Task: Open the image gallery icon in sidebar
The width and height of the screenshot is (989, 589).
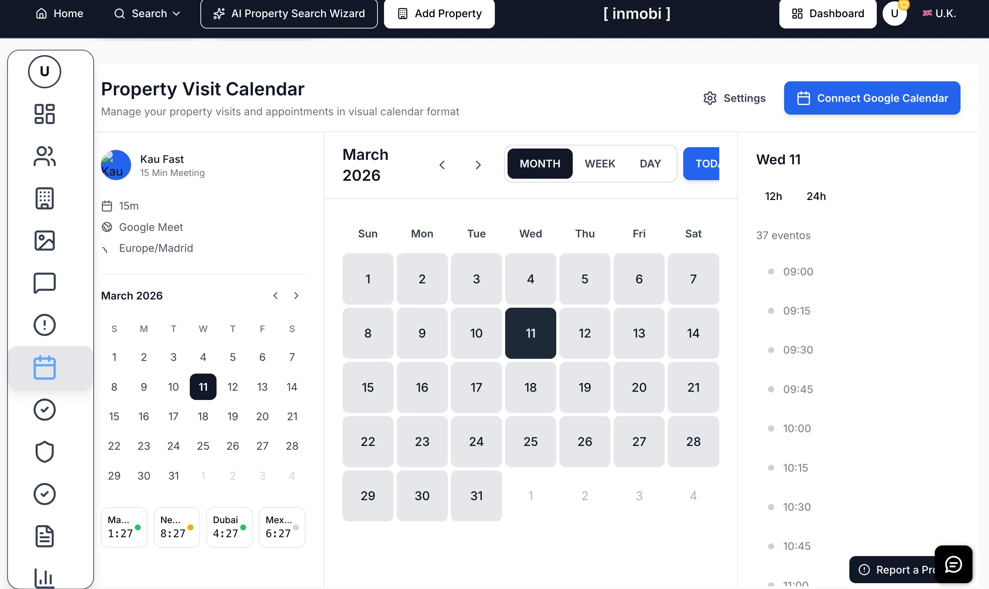Action: click(44, 240)
